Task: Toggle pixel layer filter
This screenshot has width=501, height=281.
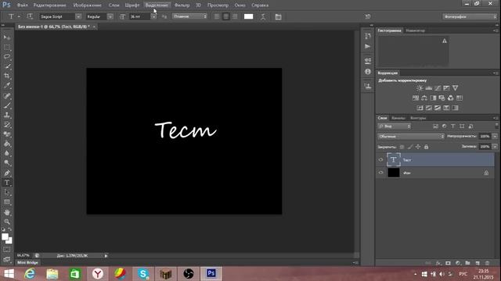Action: (x=435, y=126)
